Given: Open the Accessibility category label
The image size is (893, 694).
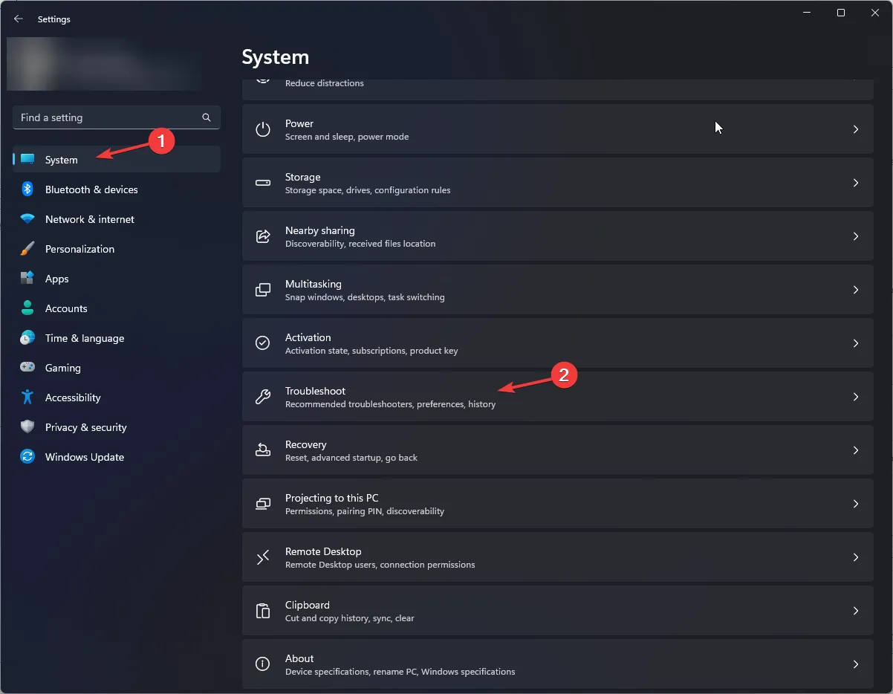Looking at the screenshot, I should (73, 398).
